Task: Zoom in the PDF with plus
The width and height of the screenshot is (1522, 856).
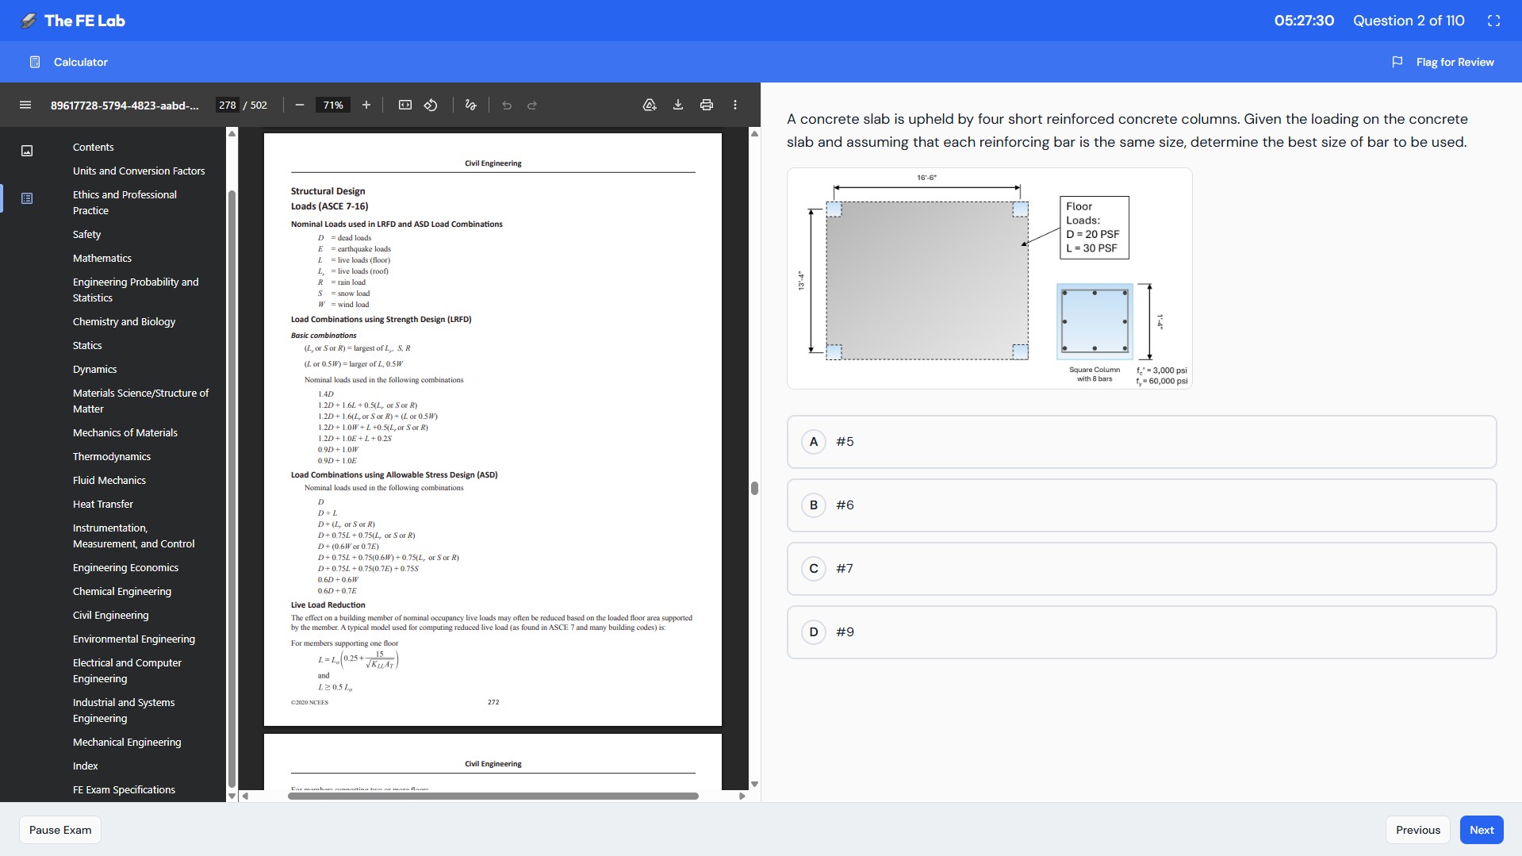Action: coord(366,105)
